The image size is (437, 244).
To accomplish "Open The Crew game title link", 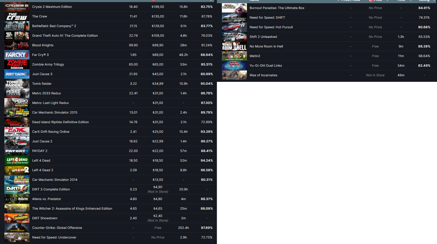I will 39,16.
